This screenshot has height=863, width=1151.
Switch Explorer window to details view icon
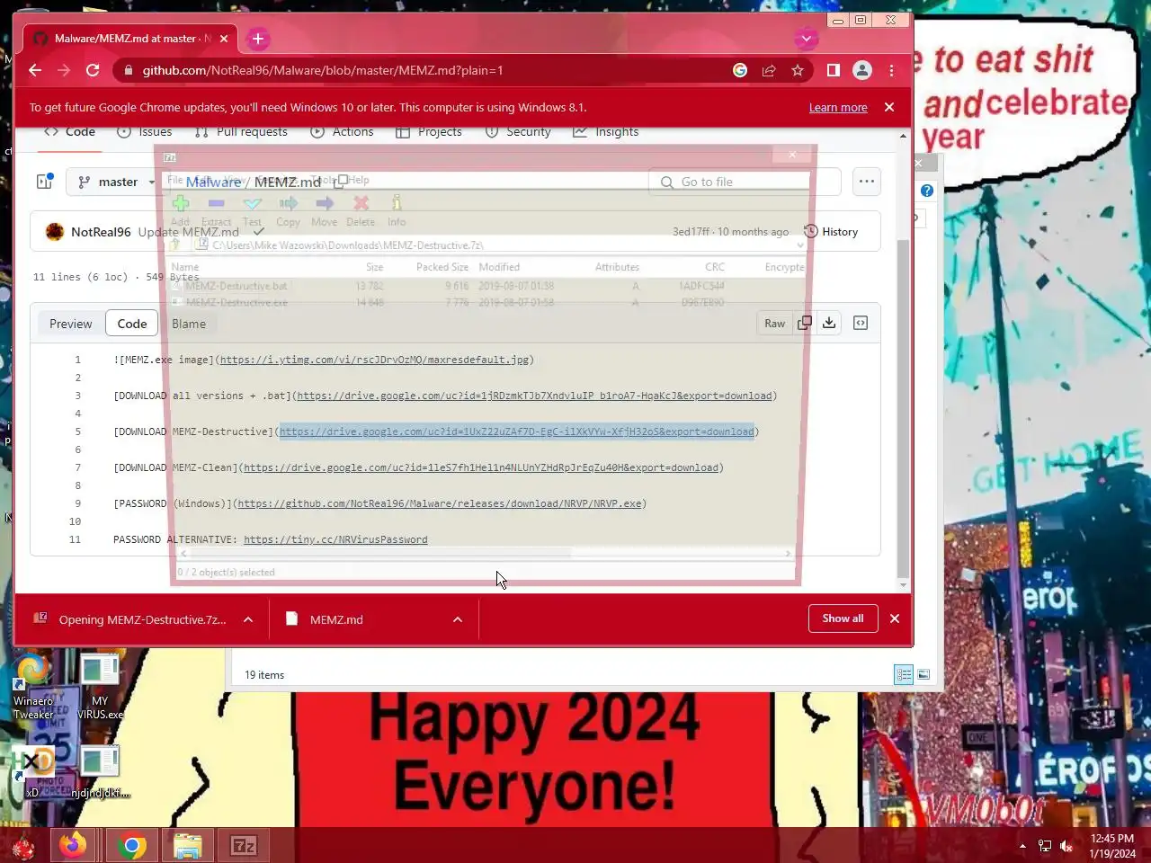tap(904, 674)
